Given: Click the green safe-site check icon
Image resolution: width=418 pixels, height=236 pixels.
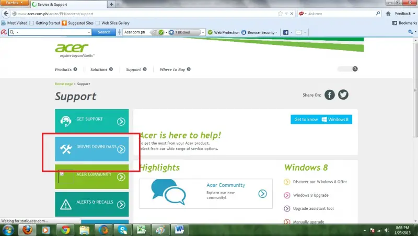Looking at the screenshot, I should point(161,32).
